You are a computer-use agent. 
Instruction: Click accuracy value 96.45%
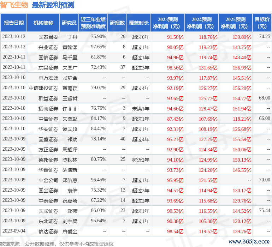[x=99, y=180]
